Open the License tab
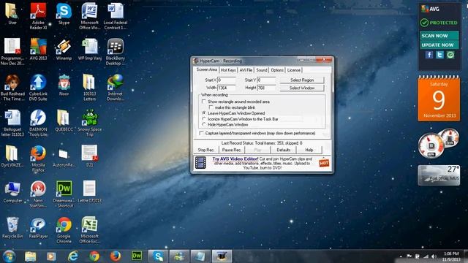Image resolution: width=468 pixels, height=263 pixels. click(294, 70)
